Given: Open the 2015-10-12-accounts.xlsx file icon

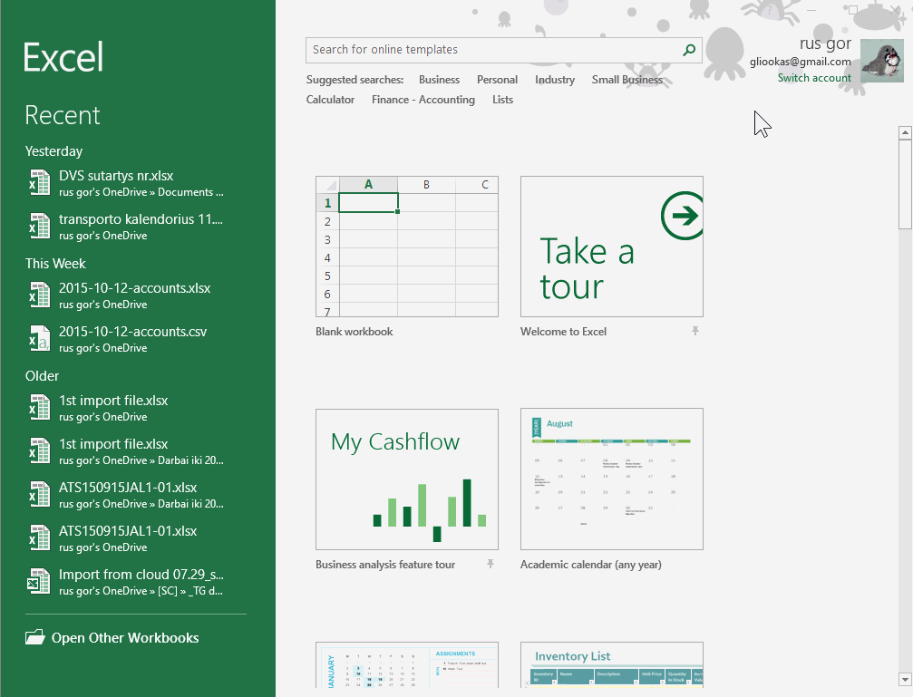Looking at the screenshot, I should click(x=40, y=295).
